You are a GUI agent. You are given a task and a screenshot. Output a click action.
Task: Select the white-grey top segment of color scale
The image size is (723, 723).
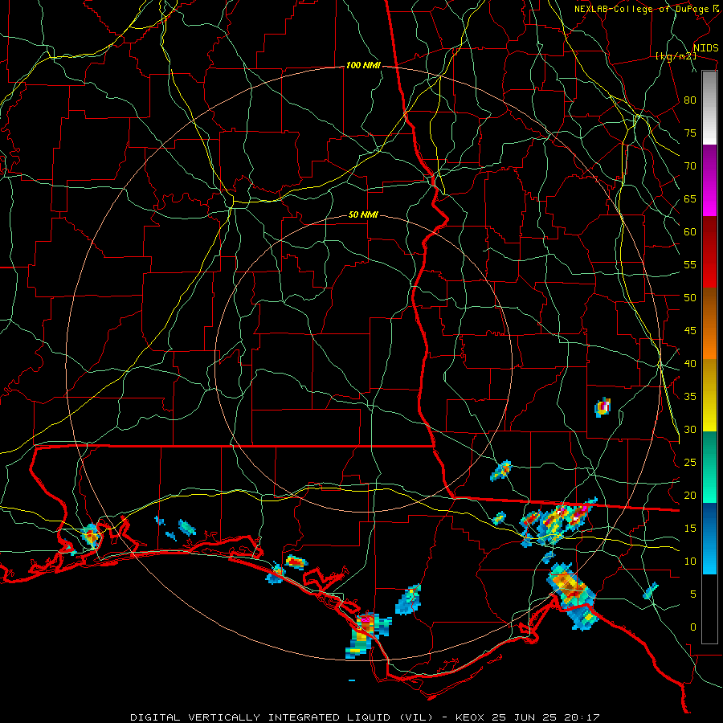(x=709, y=108)
